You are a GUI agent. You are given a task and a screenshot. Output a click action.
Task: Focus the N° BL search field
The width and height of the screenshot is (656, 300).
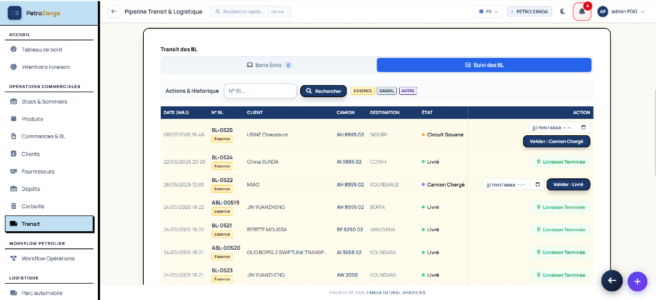260,91
